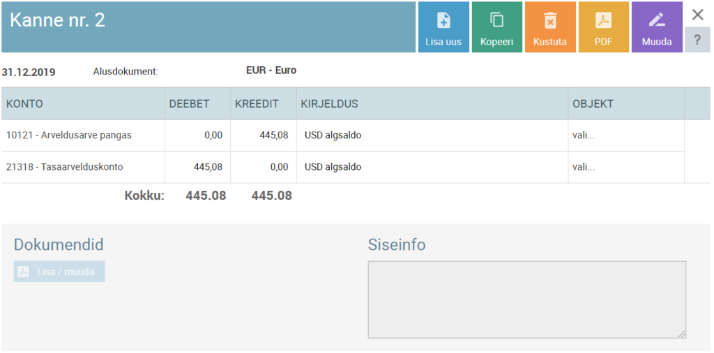Click the 445,08 debit amount in second row
The height and width of the screenshot is (353, 714).
pos(208,167)
